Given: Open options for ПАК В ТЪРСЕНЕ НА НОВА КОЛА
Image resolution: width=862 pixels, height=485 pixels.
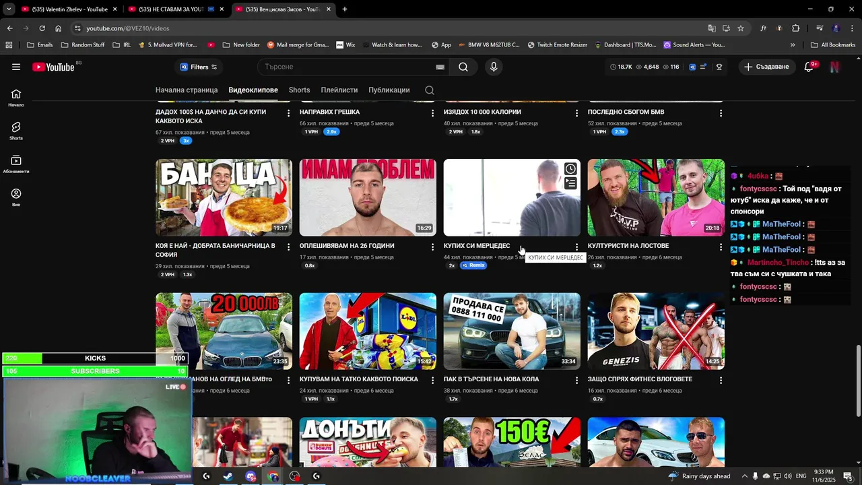Looking at the screenshot, I should tap(576, 381).
